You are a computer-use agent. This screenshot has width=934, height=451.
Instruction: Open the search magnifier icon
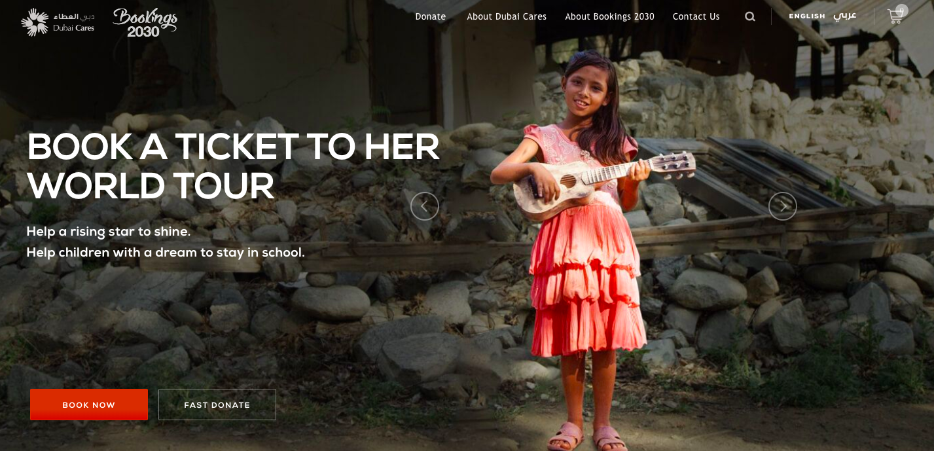(750, 17)
